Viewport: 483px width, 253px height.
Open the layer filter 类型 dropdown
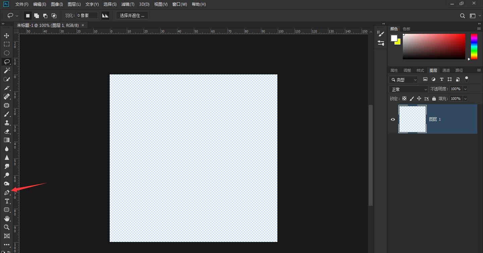point(404,79)
